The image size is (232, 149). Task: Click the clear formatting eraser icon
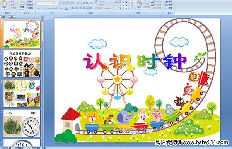(68, 3)
